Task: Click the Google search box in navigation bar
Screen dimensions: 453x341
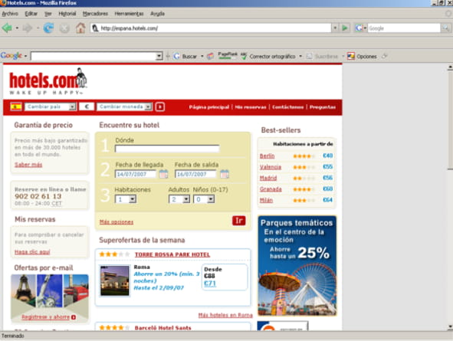Action: coord(404,28)
